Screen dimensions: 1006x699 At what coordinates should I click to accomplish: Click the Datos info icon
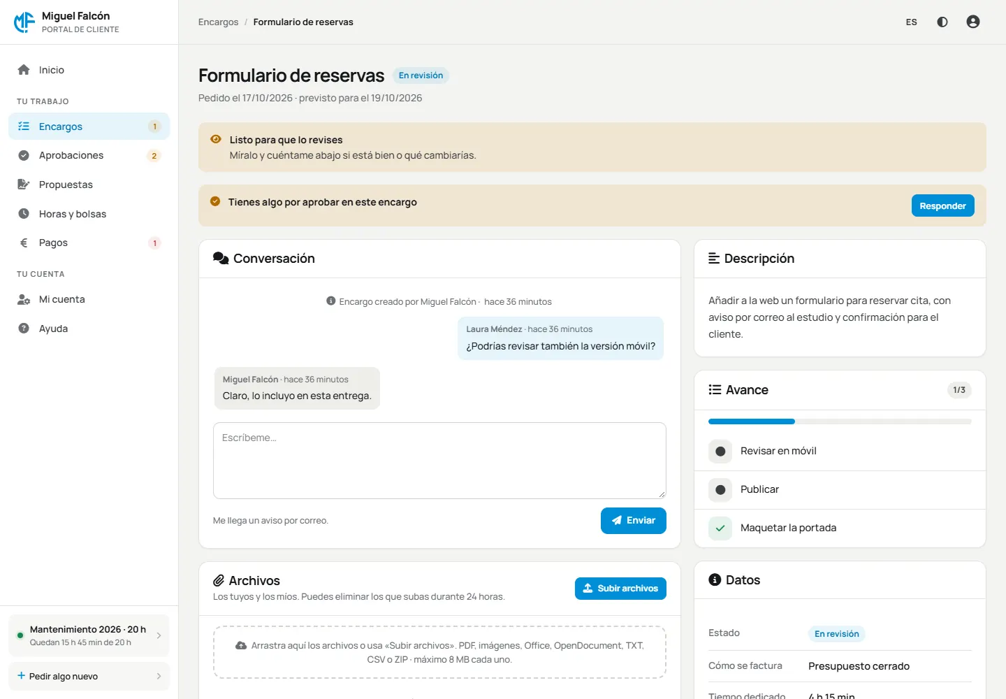click(x=715, y=580)
